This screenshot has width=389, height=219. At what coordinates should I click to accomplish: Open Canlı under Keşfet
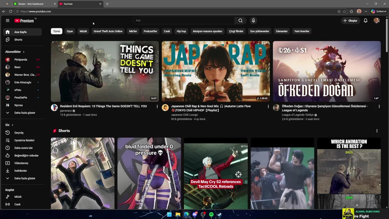point(23,204)
